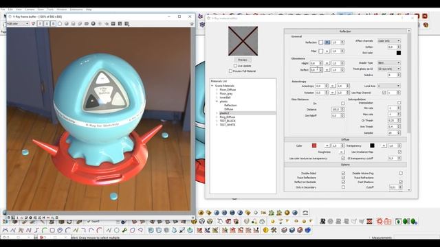Open the white Reflection color swatch
This screenshot has width=440, height=247.
click(321, 43)
